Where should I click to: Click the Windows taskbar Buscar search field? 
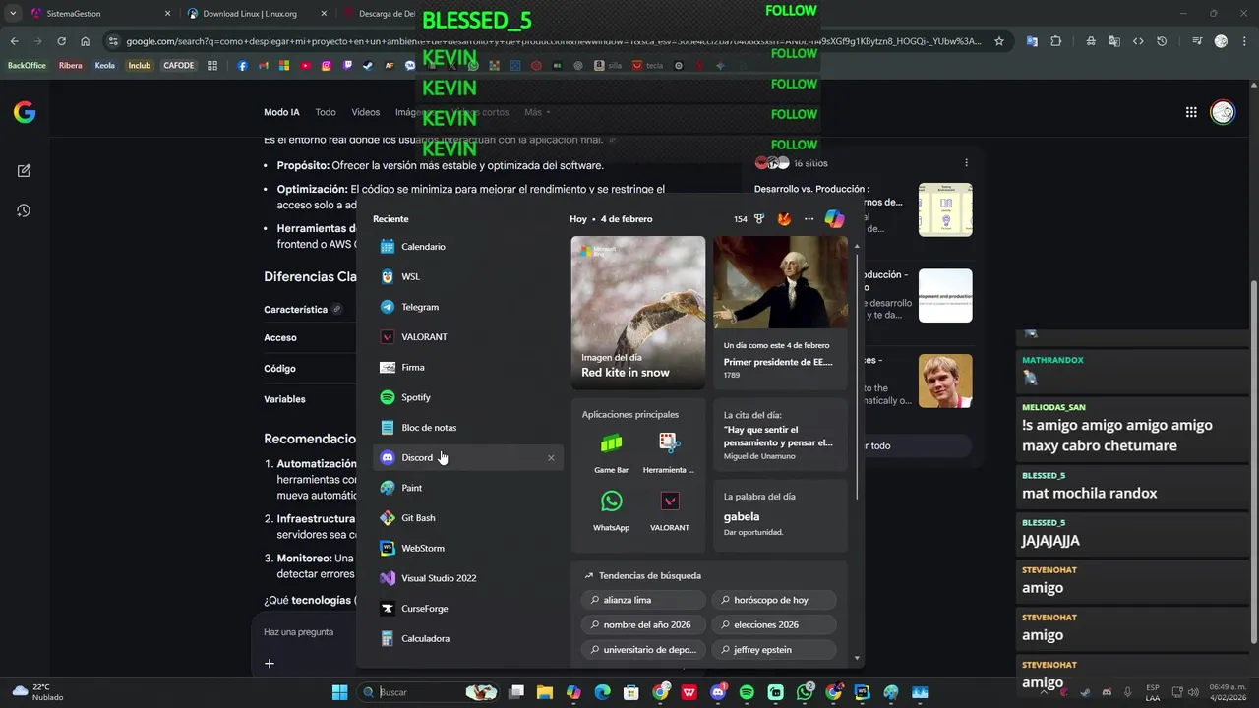429,692
